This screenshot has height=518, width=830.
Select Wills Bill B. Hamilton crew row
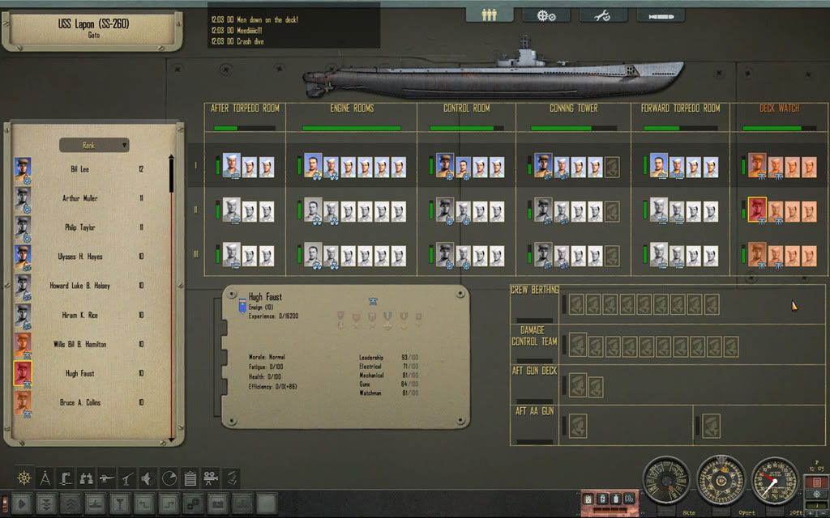point(79,344)
